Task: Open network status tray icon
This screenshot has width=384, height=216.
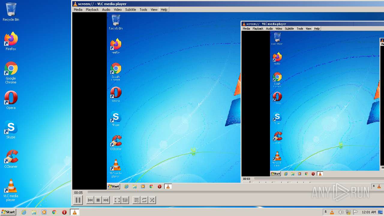Action: click(348, 212)
